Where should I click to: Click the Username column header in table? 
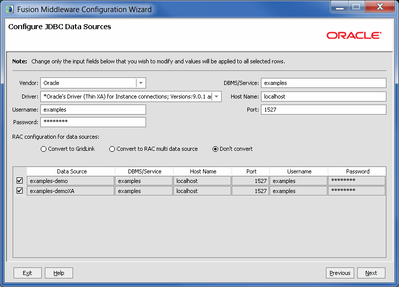pyautogui.click(x=299, y=171)
